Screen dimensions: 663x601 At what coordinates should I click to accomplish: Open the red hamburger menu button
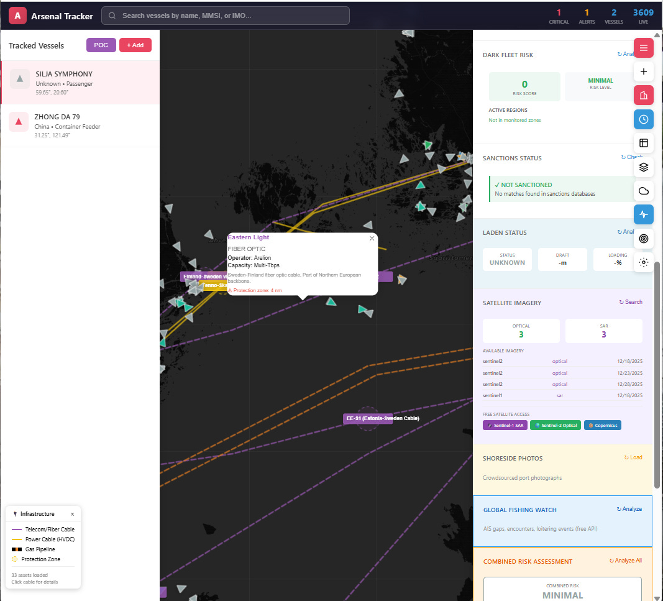pyautogui.click(x=643, y=48)
